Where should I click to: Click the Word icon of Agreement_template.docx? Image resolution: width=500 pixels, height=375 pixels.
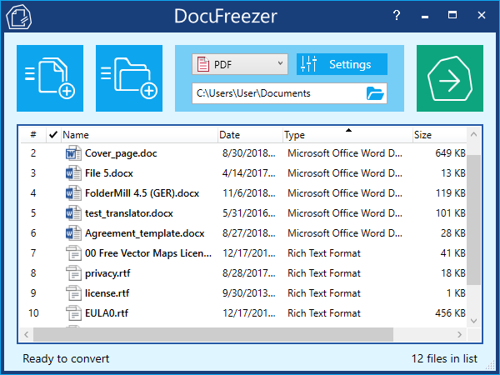point(73,233)
